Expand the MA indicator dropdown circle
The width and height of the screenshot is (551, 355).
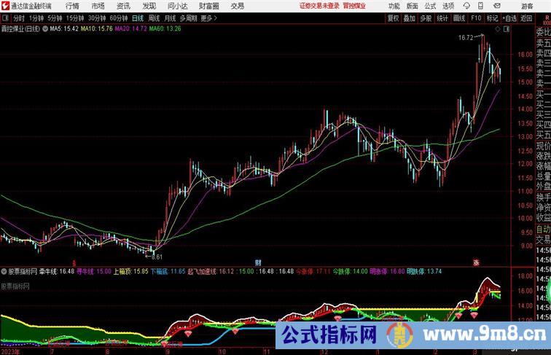pos(45,29)
